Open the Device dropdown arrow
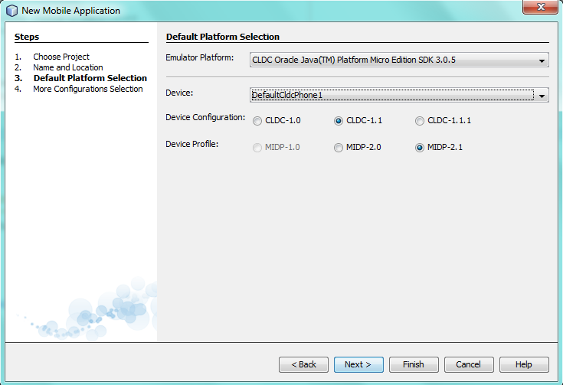The width and height of the screenshot is (563, 385). (542, 96)
